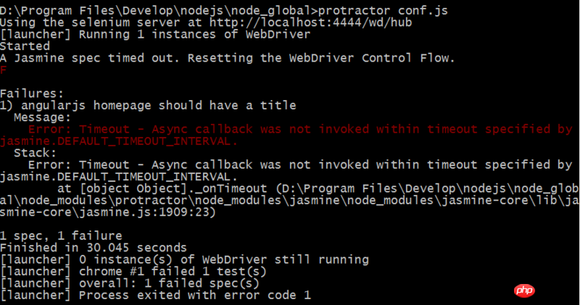580x305 pixels.
Task: Click the Jasmine spec timed out message
Action: pyautogui.click(x=227, y=58)
